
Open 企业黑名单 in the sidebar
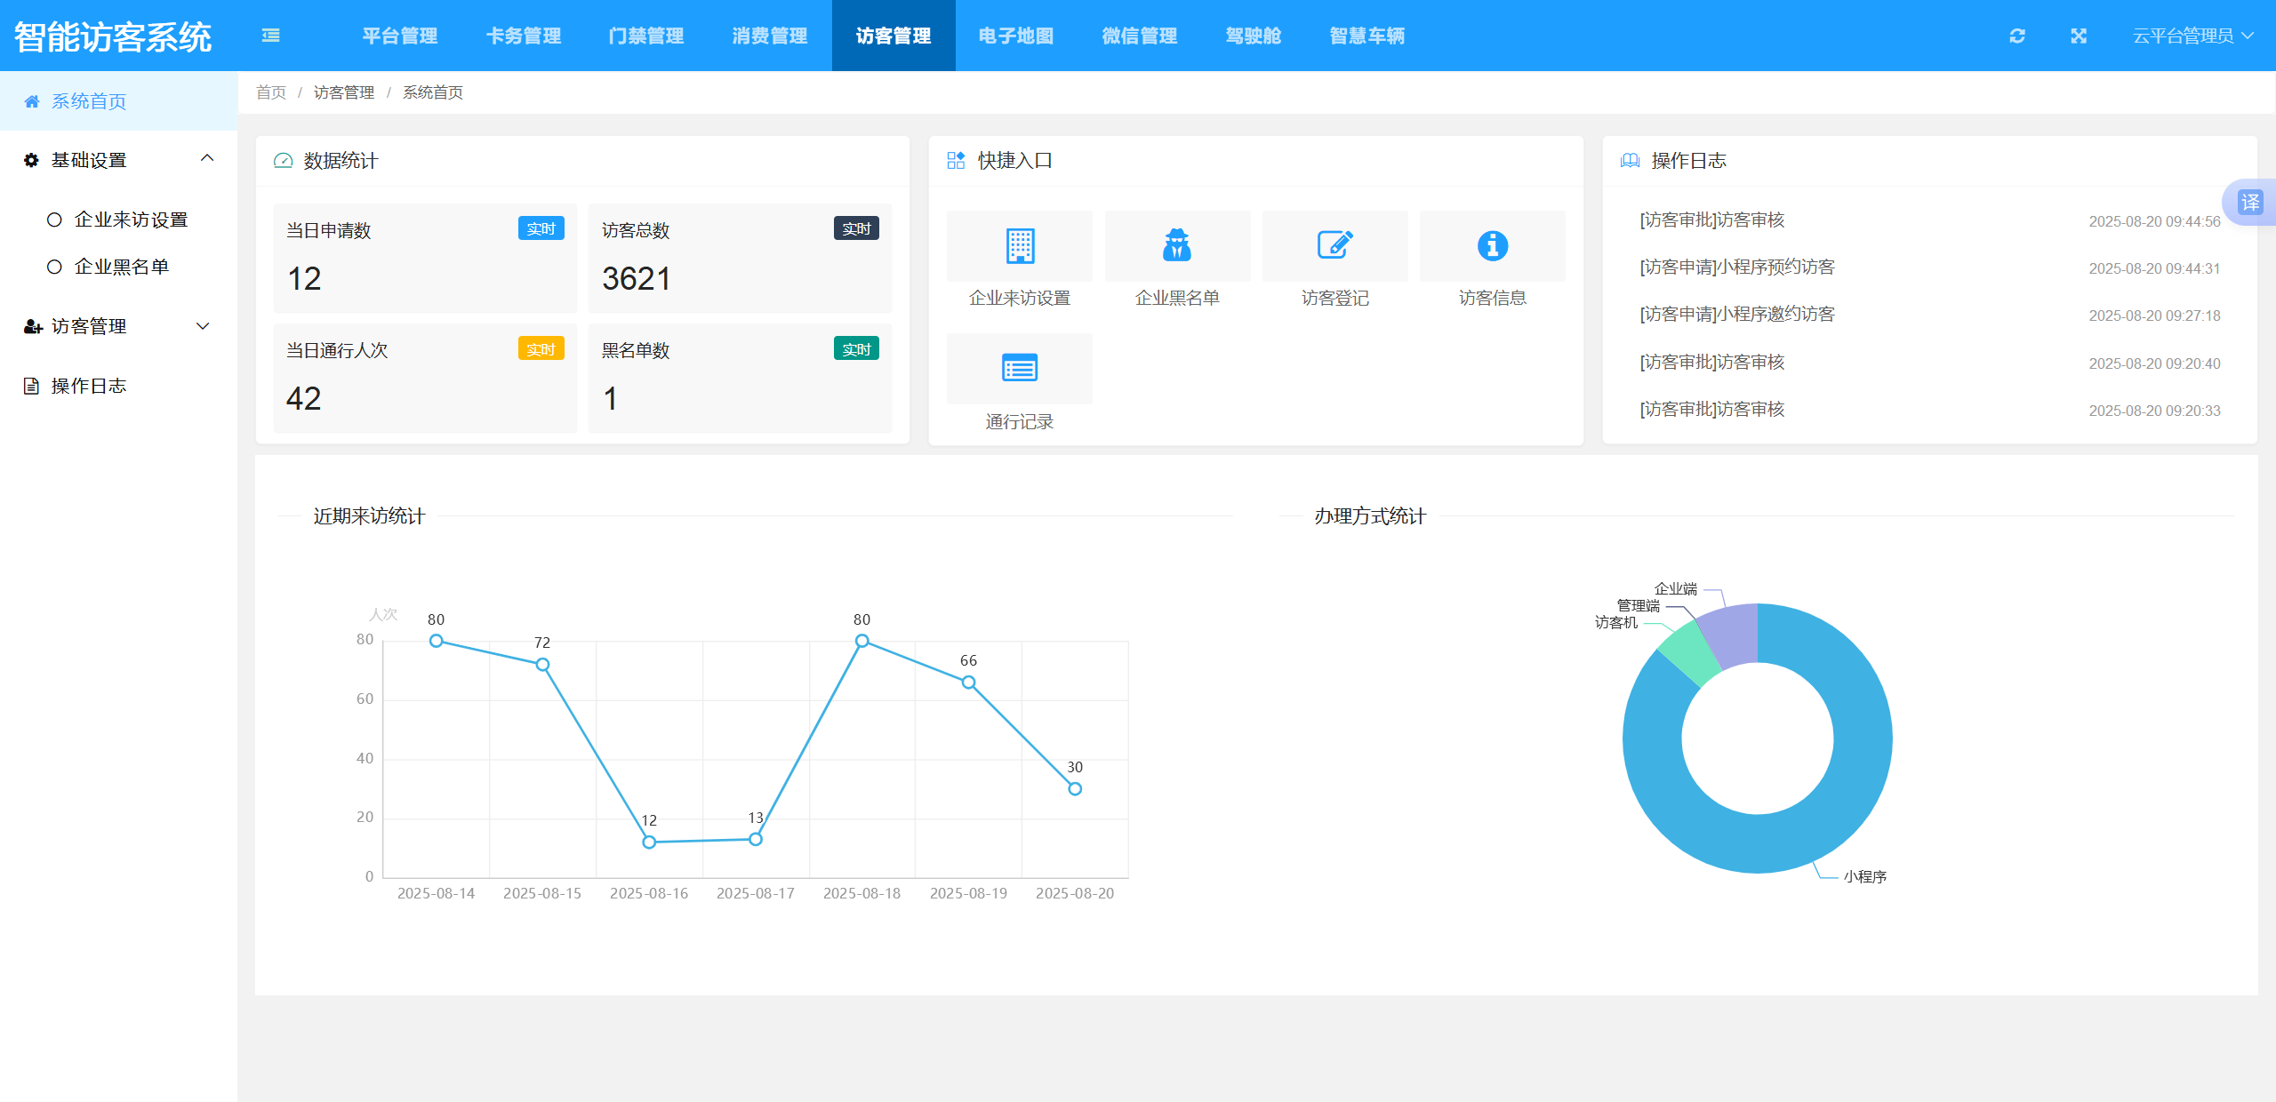click(119, 267)
